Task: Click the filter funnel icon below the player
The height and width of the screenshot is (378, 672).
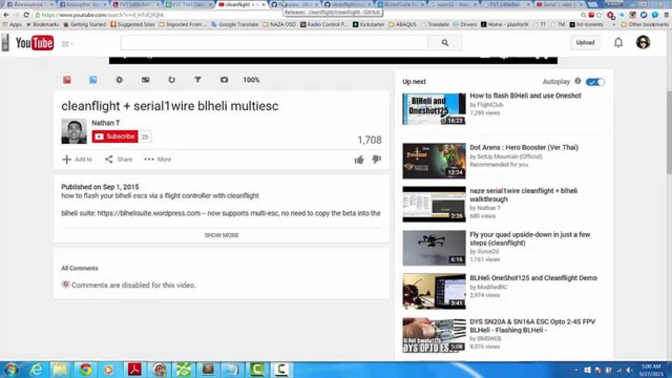Action: [198, 80]
